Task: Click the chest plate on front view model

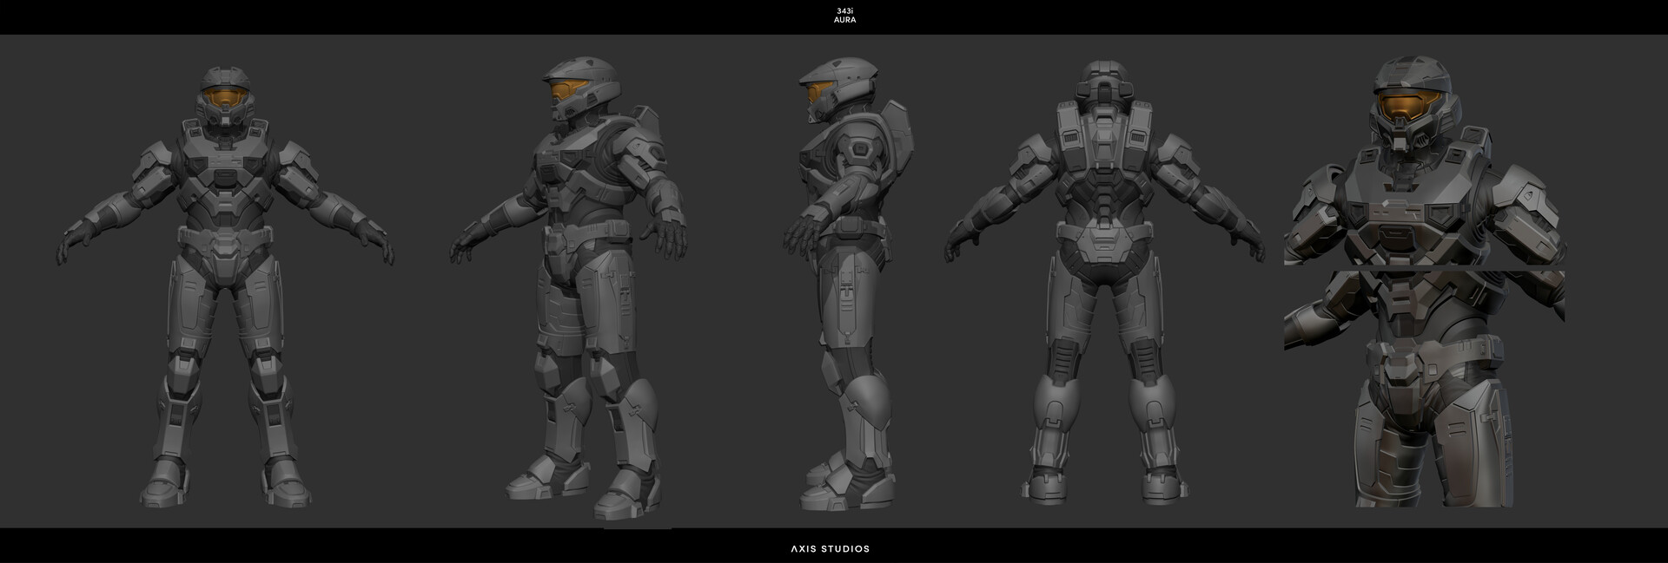Action: click(224, 173)
